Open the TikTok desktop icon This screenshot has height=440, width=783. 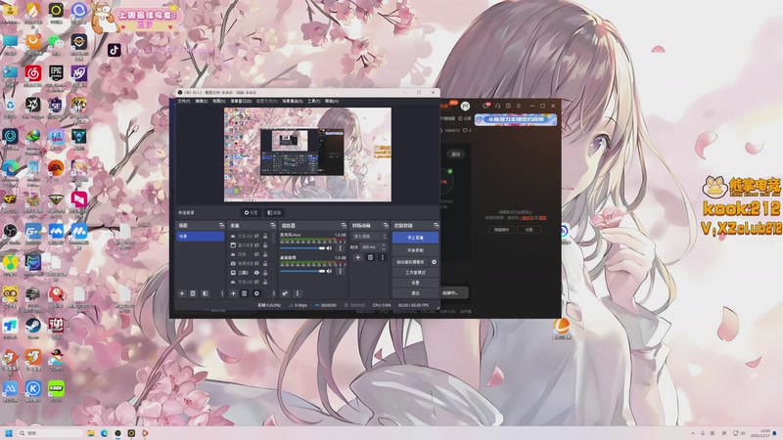pyautogui.click(x=115, y=50)
